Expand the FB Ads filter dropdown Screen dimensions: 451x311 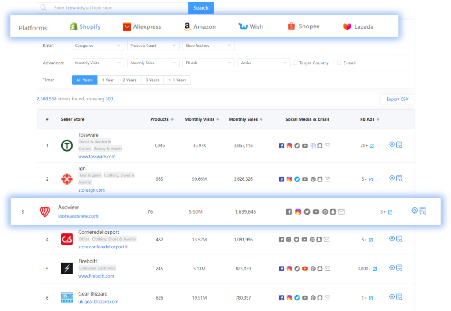point(208,63)
